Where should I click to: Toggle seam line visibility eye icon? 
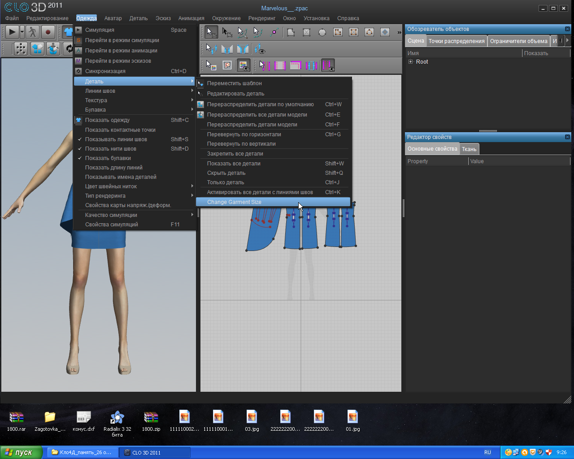coord(260,49)
